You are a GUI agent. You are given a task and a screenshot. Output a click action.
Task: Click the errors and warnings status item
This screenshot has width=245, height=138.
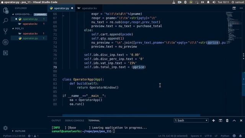[x=33, y=136]
